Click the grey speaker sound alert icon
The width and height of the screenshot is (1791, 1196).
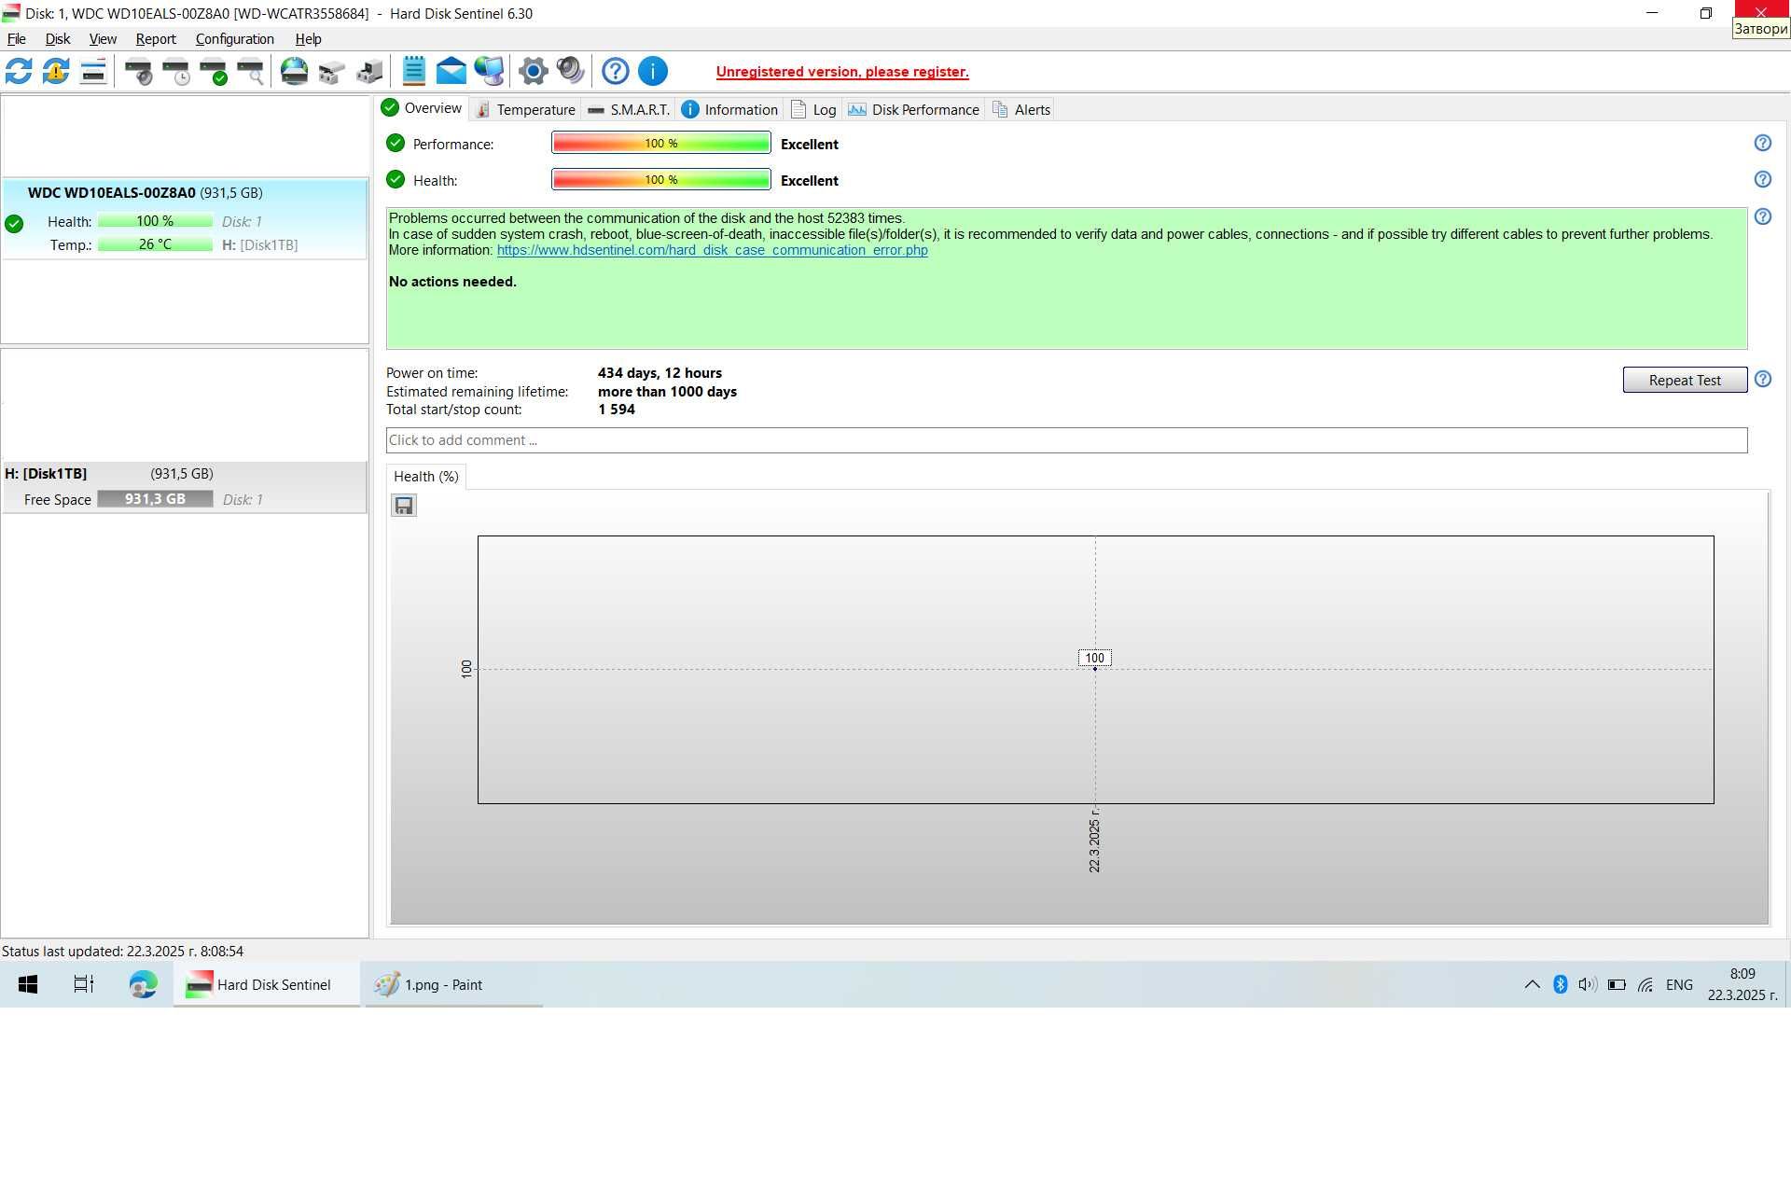click(x=570, y=71)
